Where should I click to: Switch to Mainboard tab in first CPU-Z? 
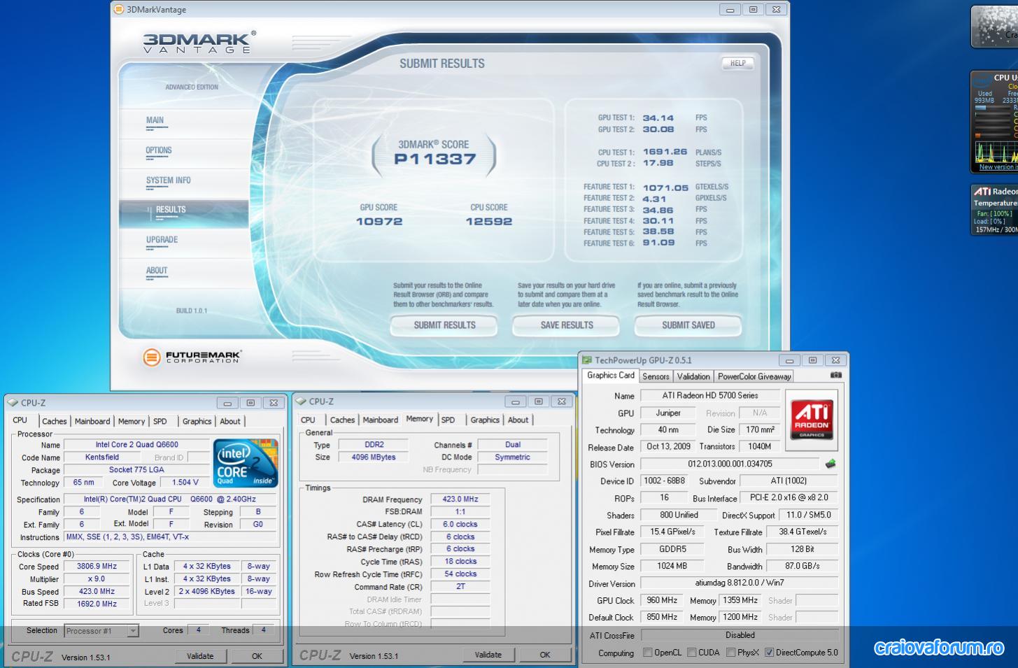(x=92, y=421)
